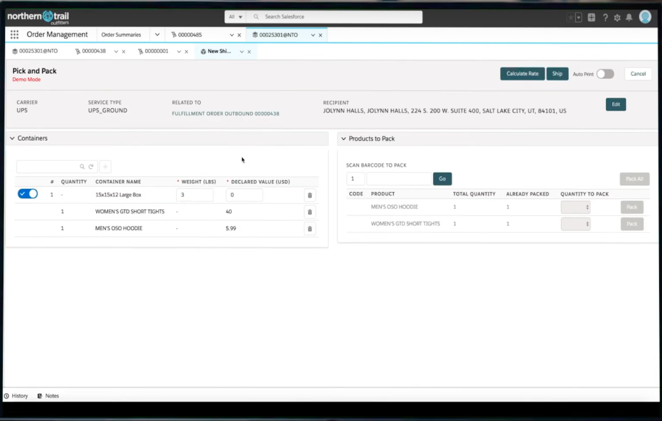
Task: Switch to the Order Summaries tab
Action: point(121,35)
